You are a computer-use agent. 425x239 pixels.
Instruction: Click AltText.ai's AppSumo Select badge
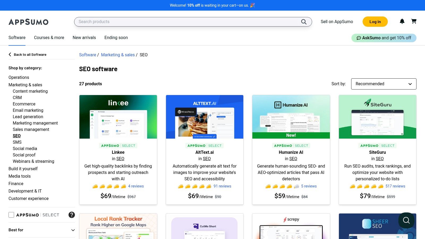coord(205,146)
